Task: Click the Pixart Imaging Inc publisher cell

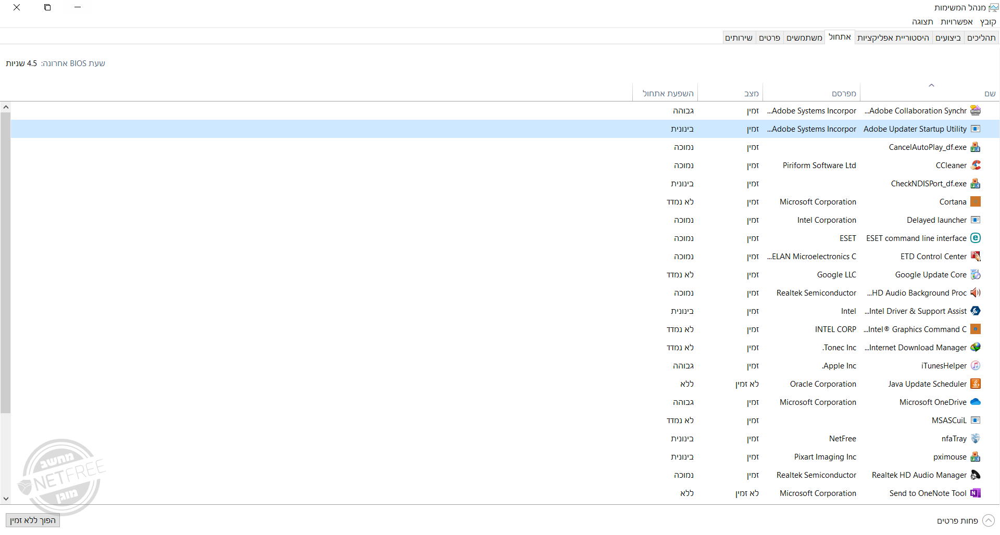Action: click(x=825, y=457)
